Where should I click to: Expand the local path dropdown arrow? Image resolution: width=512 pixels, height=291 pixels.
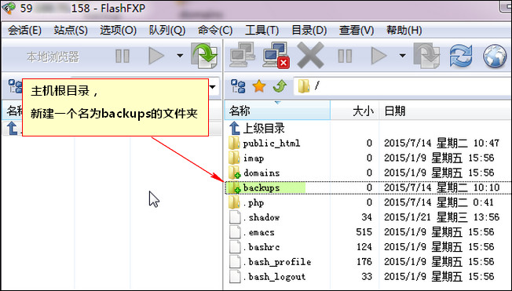pos(213,87)
